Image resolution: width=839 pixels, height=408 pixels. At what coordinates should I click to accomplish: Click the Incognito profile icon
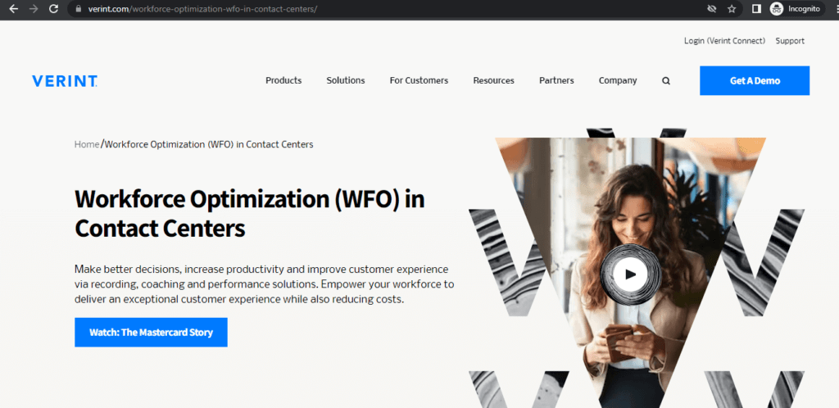777,8
